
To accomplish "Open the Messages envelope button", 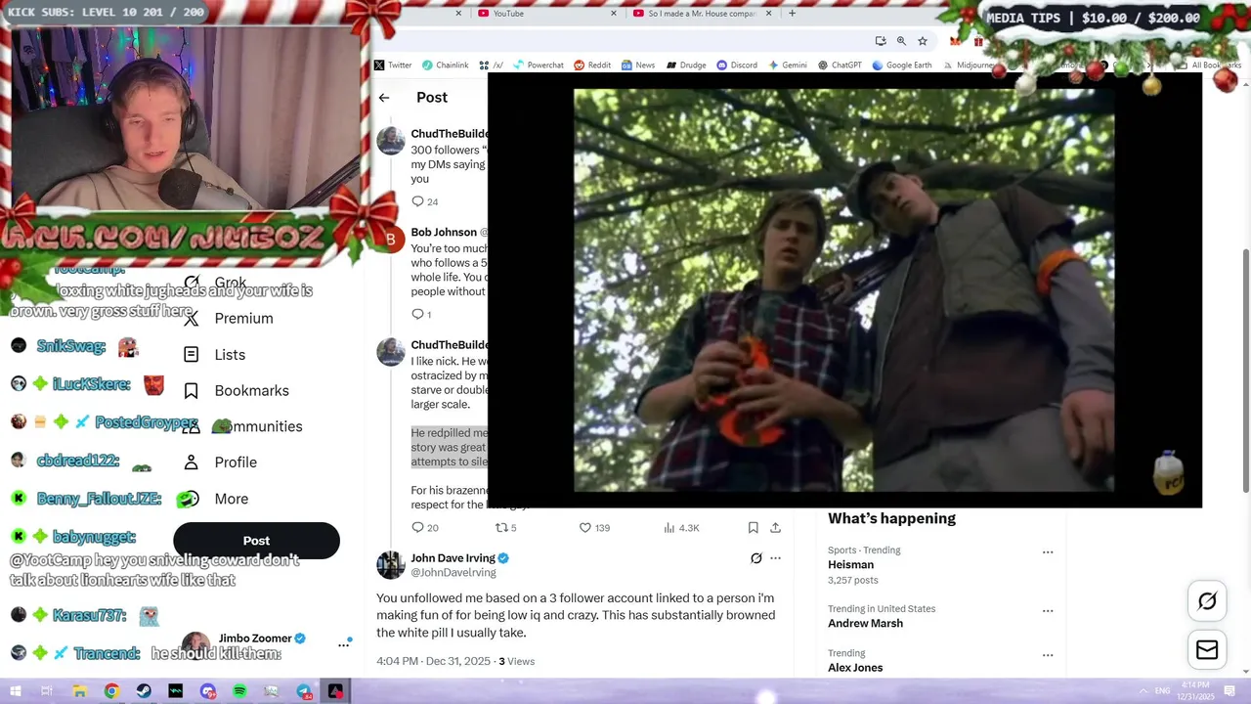I will (1207, 650).
